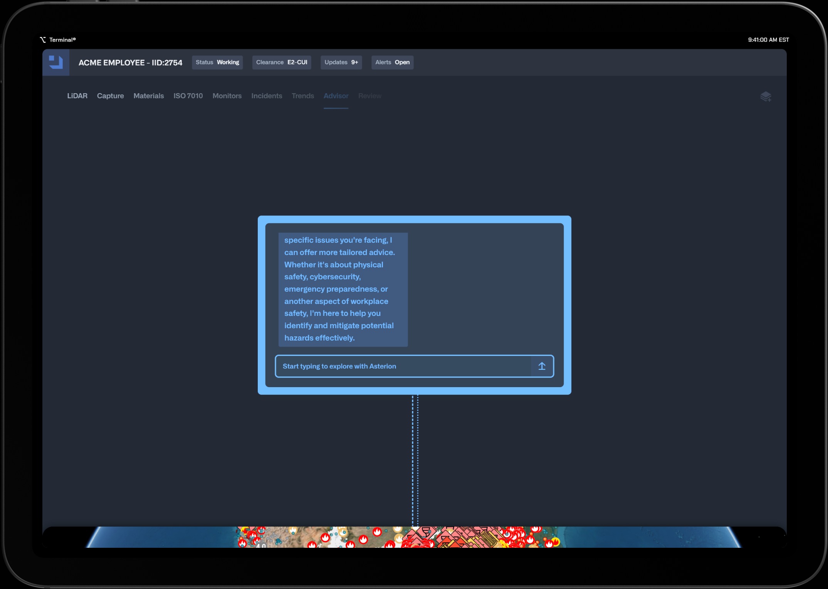Open the Updates 9+ badge
828x589 pixels.
[x=341, y=62]
